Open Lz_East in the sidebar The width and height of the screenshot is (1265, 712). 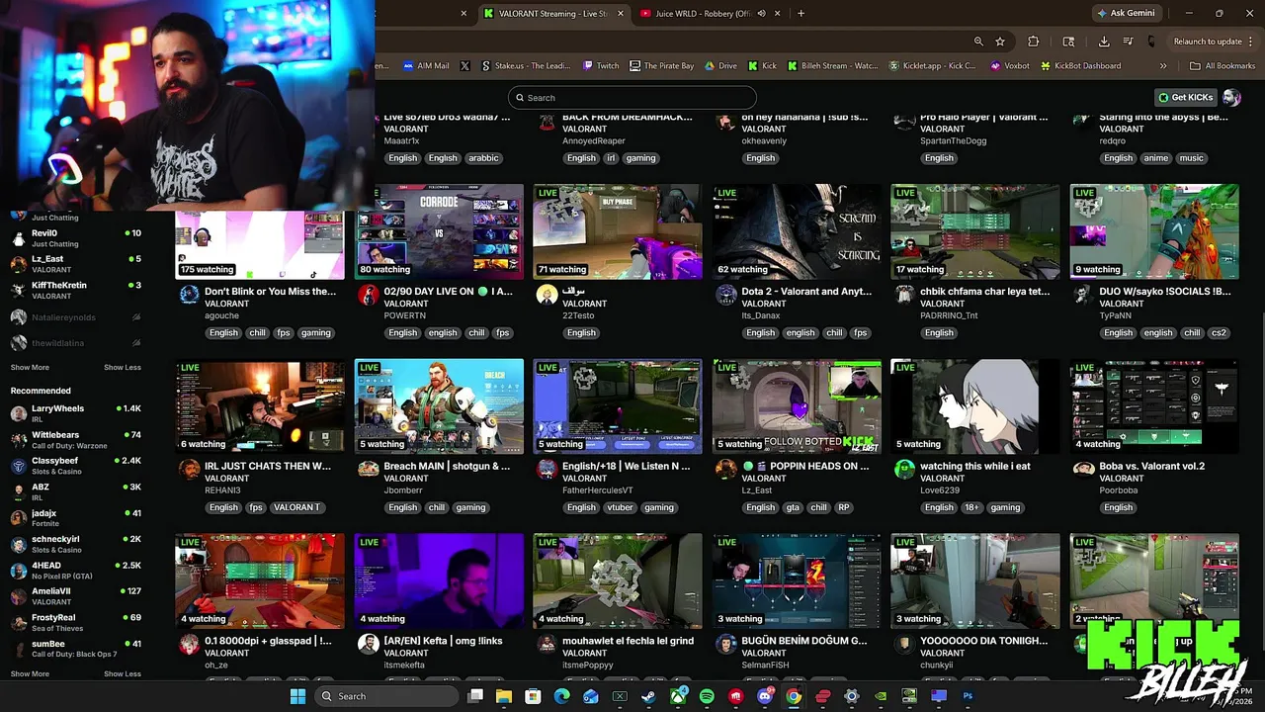75,264
